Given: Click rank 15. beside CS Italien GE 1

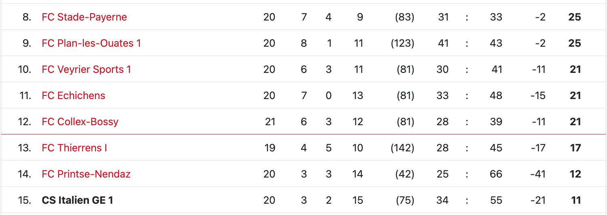Looking at the screenshot, I should pyautogui.click(x=25, y=200).
